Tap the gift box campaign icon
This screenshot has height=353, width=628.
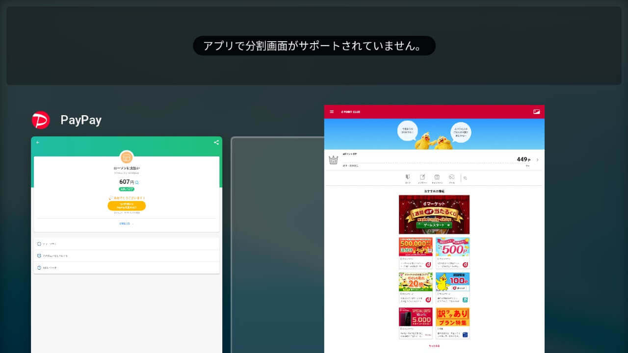coord(437,177)
